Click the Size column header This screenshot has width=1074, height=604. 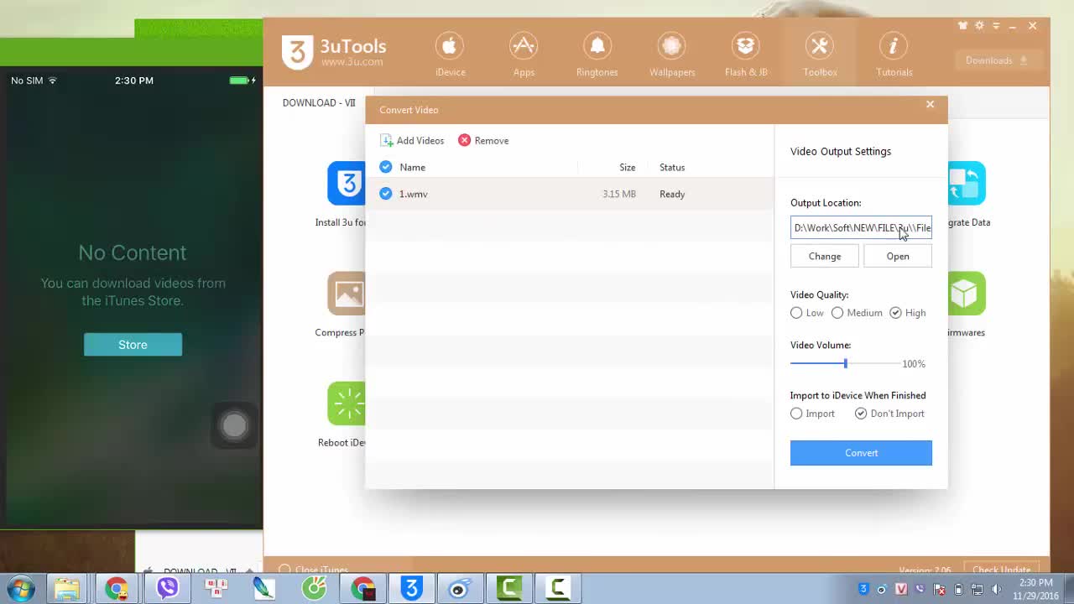tap(628, 167)
